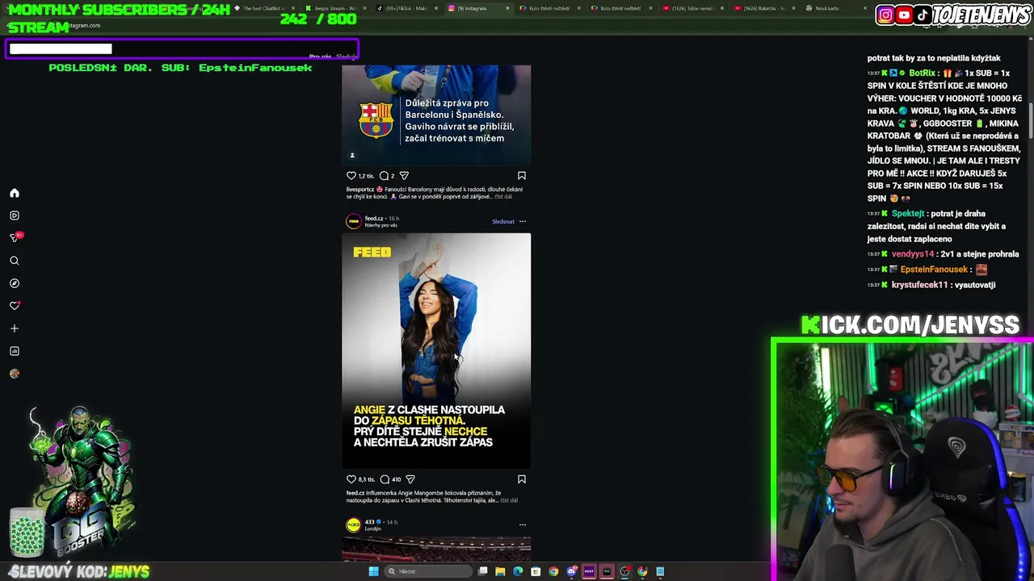Screen dimensions: 1034x581
Task: Open more options for 433 post
Action: point(523,525)
